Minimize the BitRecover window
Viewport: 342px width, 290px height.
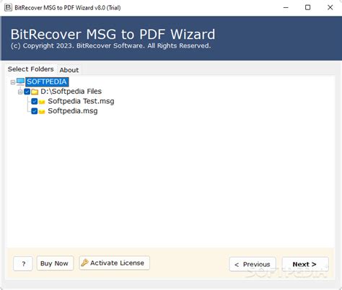click(x=286, y=7)
